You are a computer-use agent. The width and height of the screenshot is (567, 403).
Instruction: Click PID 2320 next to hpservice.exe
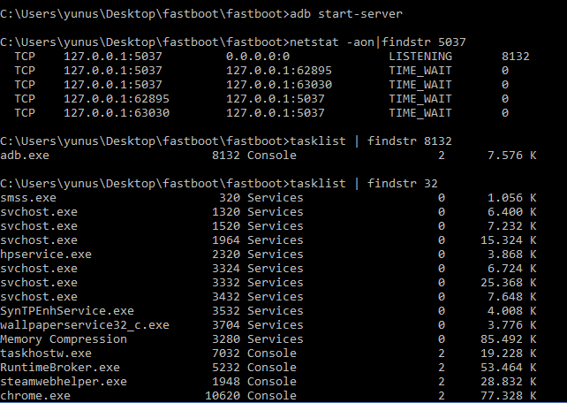[x=226, y=254]
